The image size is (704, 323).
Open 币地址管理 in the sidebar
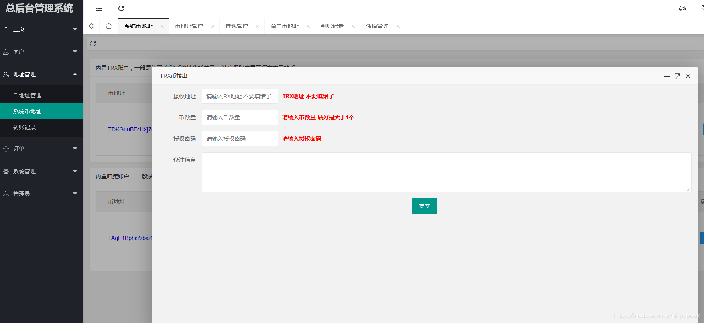pyautogui.click(x=42, y=95)
